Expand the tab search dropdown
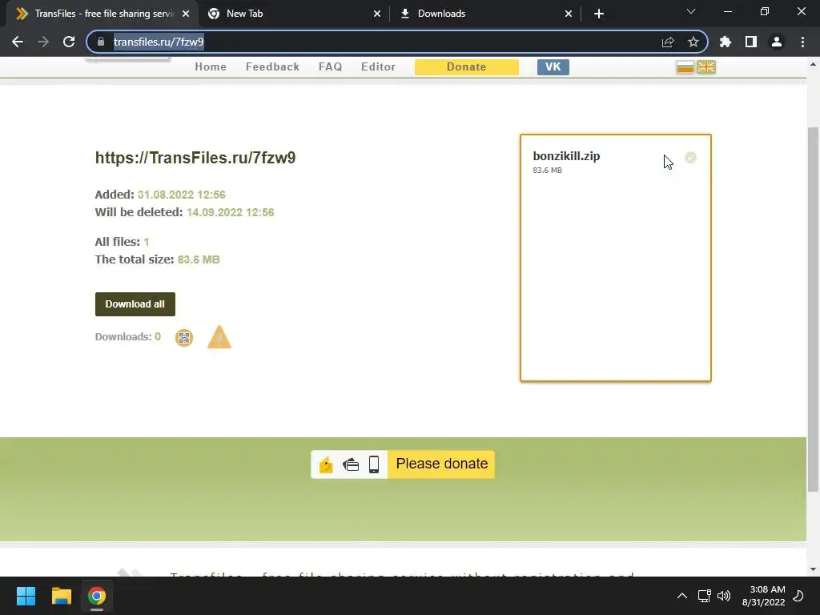Image resolution: width=820 pixels, height=615 pixels. pos(691,11)
